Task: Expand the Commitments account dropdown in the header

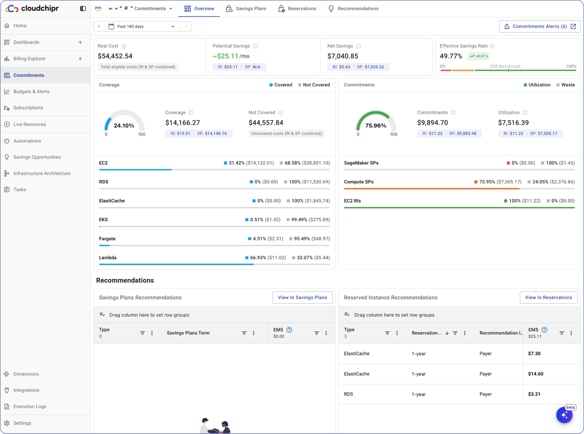Action: pyautogui.click(x=171, y=9)
